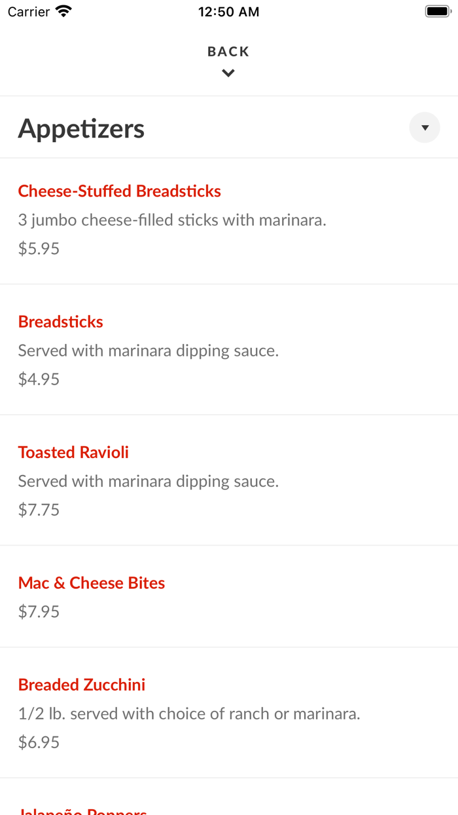Tap BACK to return to the previous screen
Image resolution: width=458 pixels, height=815 pixels.
point(228,51)
